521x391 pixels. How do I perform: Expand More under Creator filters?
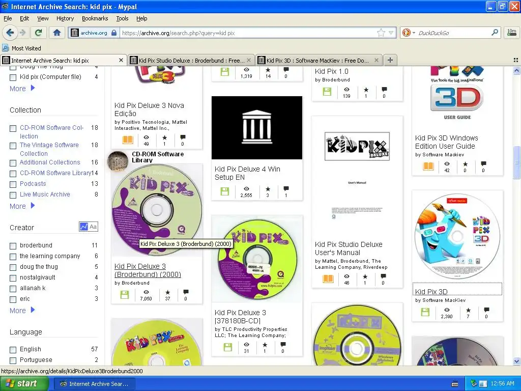click(x=22, y=310)
